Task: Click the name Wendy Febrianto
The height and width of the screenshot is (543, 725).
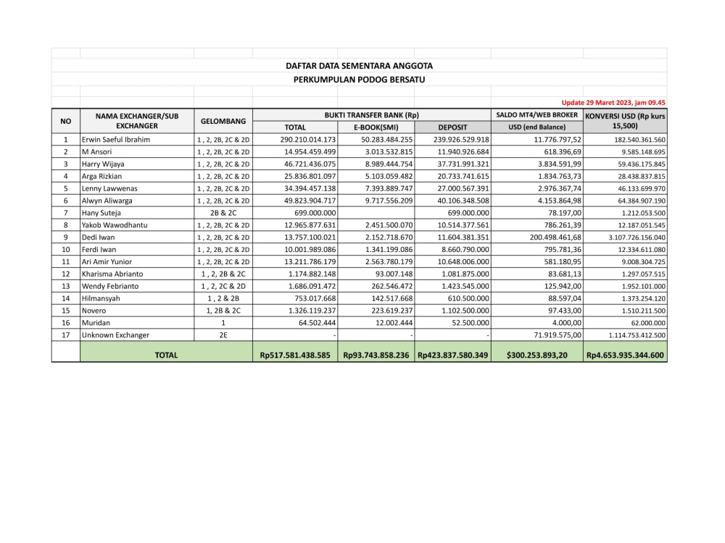Action: coord(110,286)
